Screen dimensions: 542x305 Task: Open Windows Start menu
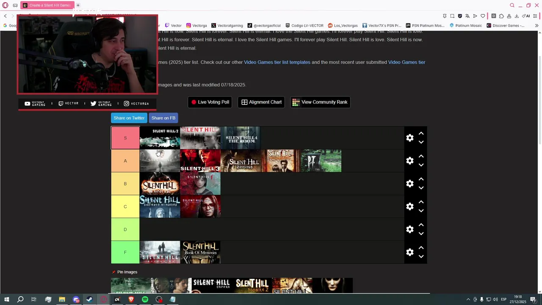pyautogui.click(x=6, y=299)
